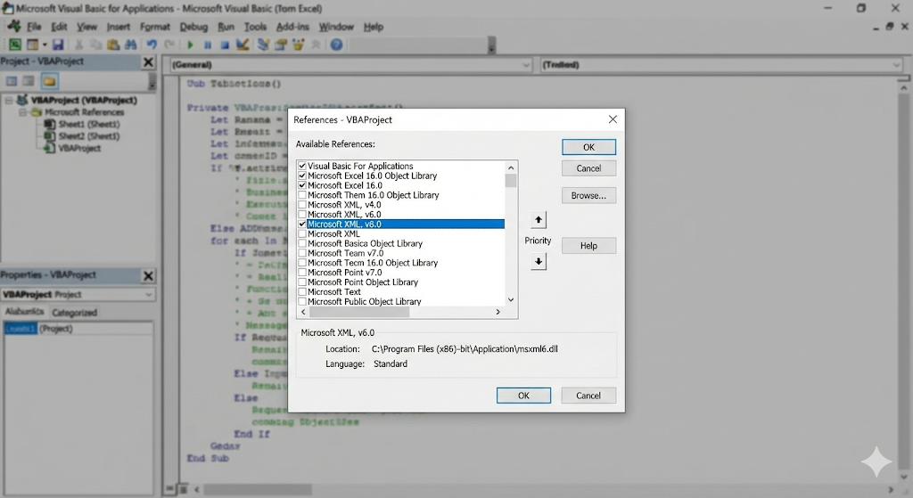Check Microsoft Point Object Library
The image size is (913, 498).
(302, 282)
